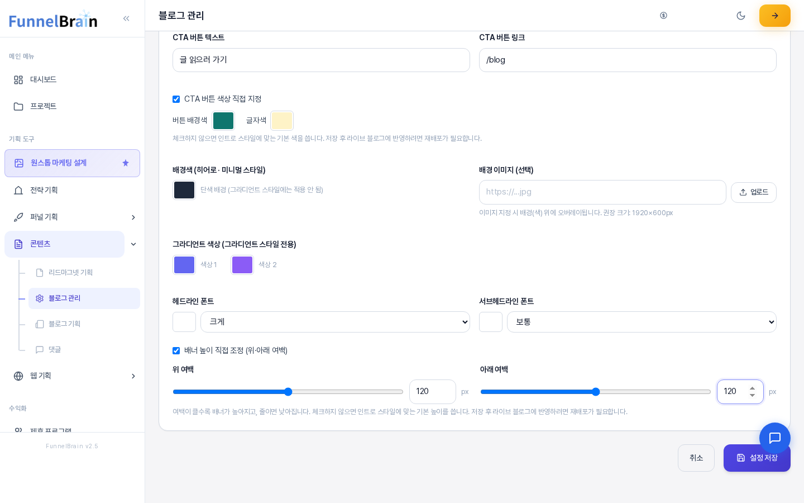
Task: Click the 아래 여백 slider handle
Action: pos(596,392)
